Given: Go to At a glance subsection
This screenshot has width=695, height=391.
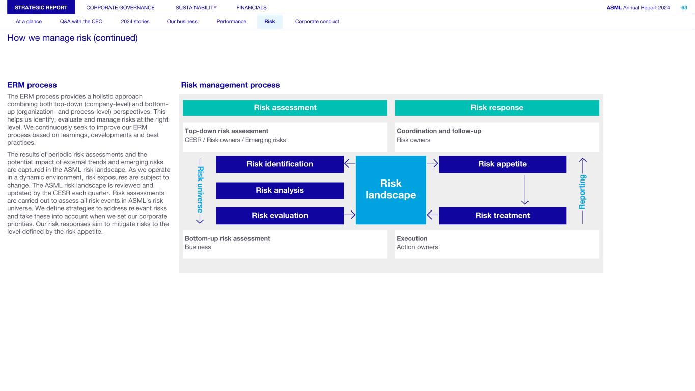Looking at the screenshot, I should point(29,21).
